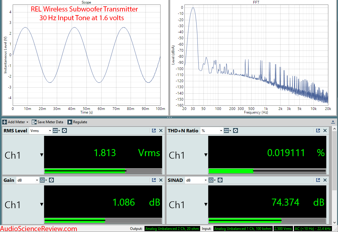Image resolution: width=338 pixels, height=232 pixels.
Task: Click the download icon above the meters' scrollbar
Action: tap(333, 122)
